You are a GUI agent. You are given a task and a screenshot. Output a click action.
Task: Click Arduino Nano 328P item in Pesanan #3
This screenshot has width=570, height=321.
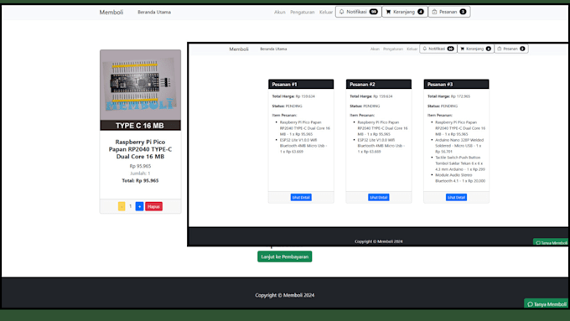459,145
